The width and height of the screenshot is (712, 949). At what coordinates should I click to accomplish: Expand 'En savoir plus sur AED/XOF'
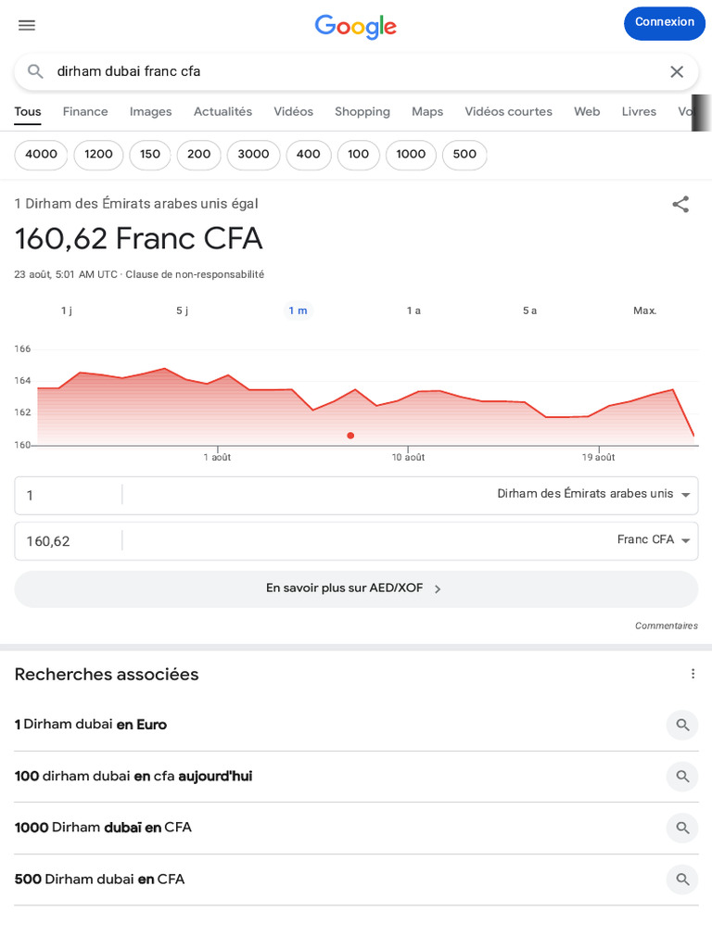pos(356,588)
